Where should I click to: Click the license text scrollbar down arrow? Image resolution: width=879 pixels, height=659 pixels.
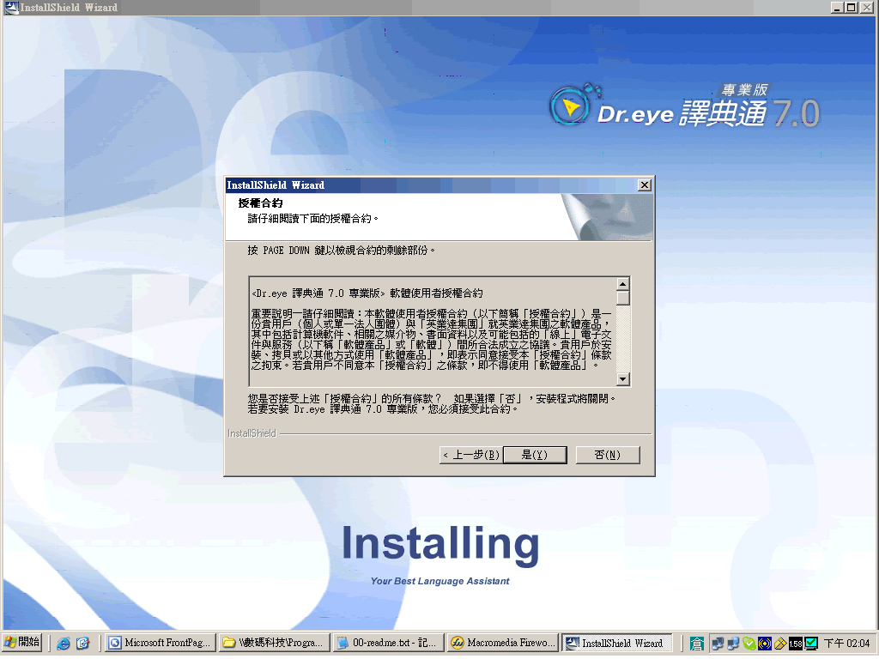pyautogui.click(x=623, y=379)
